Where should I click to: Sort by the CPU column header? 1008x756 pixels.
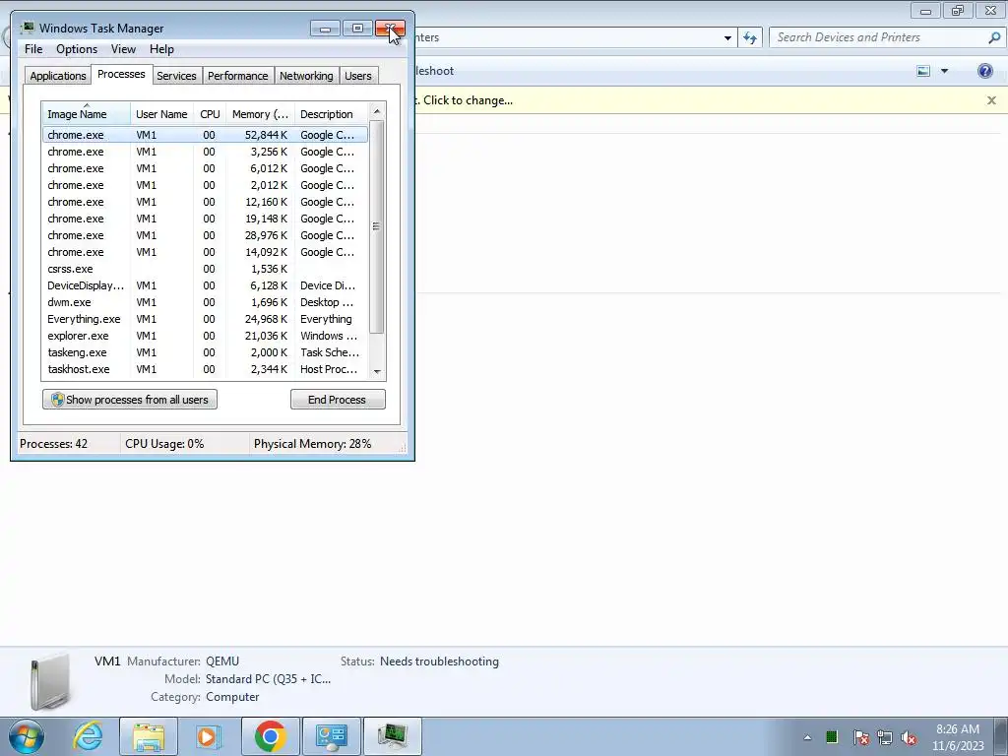tap(210, 114)
